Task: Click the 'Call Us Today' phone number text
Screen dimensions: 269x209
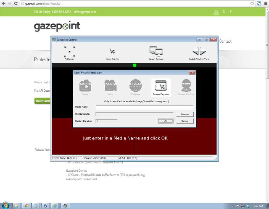Action: (53, 12)
